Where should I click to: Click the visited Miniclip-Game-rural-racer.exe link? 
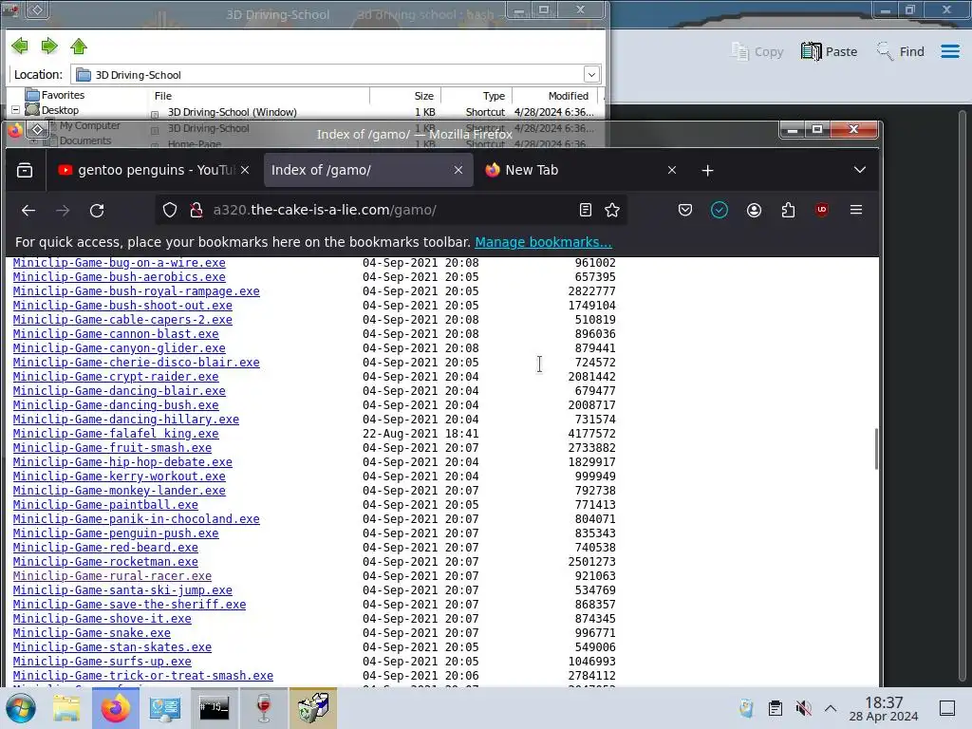(112, 576)
